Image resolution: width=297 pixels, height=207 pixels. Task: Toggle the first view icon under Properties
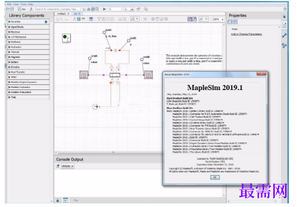point(230,22)
